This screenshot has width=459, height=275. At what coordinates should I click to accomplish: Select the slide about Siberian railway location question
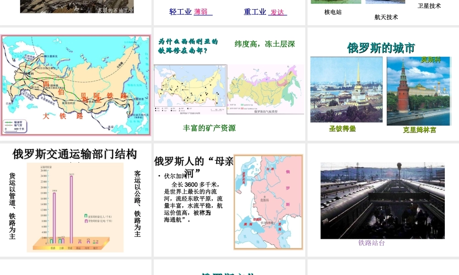[x=229, y=84]
